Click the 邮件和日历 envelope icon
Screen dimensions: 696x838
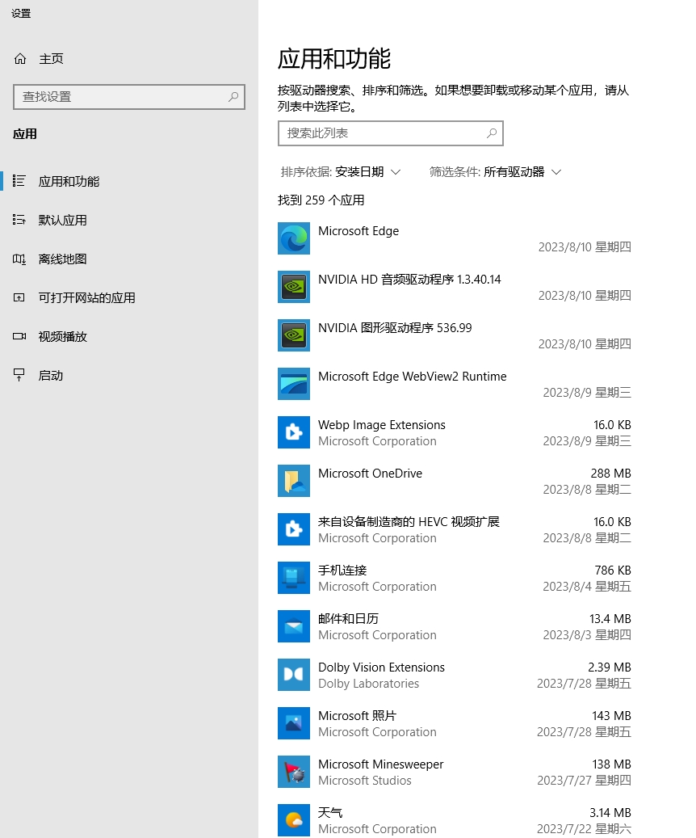point(294,626)
